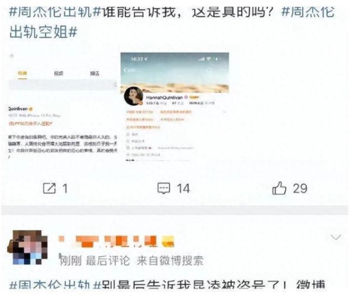Open the HannahQuinlivan profile screenshot thumbnail

pyautogui.click(x=174, y=106)
